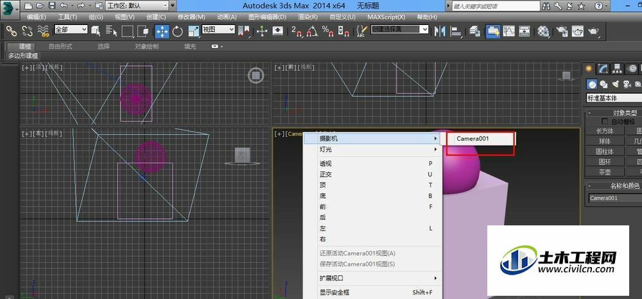Viewport: 642px width, 299px height.
Task: Toggle the Window/Crossing selection icon
Action: click(143, 31)
